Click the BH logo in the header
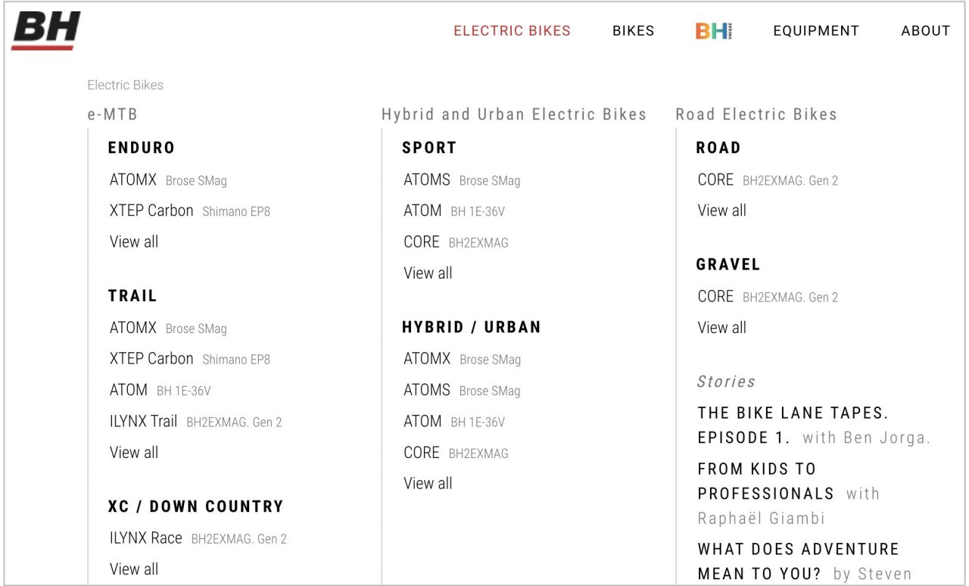The height and width of the screenshot is (586, 969). [x=46, y=31]
